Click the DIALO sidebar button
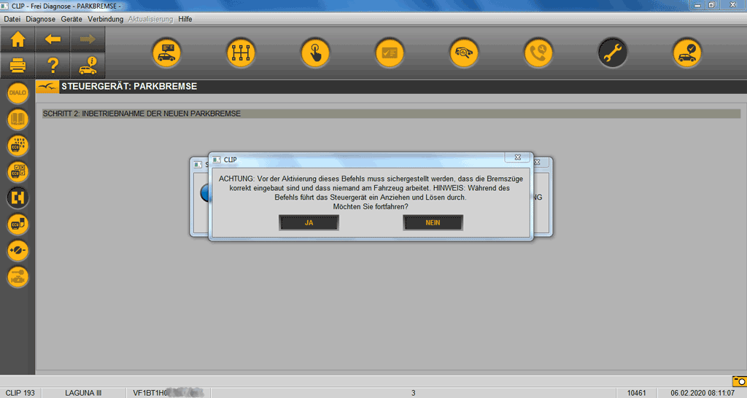This screenshot has height=398, width=747. point(18,93)
